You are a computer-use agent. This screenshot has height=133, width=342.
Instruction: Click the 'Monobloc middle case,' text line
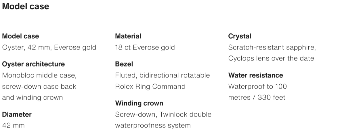pyautogui.click(x=39, y=75)
